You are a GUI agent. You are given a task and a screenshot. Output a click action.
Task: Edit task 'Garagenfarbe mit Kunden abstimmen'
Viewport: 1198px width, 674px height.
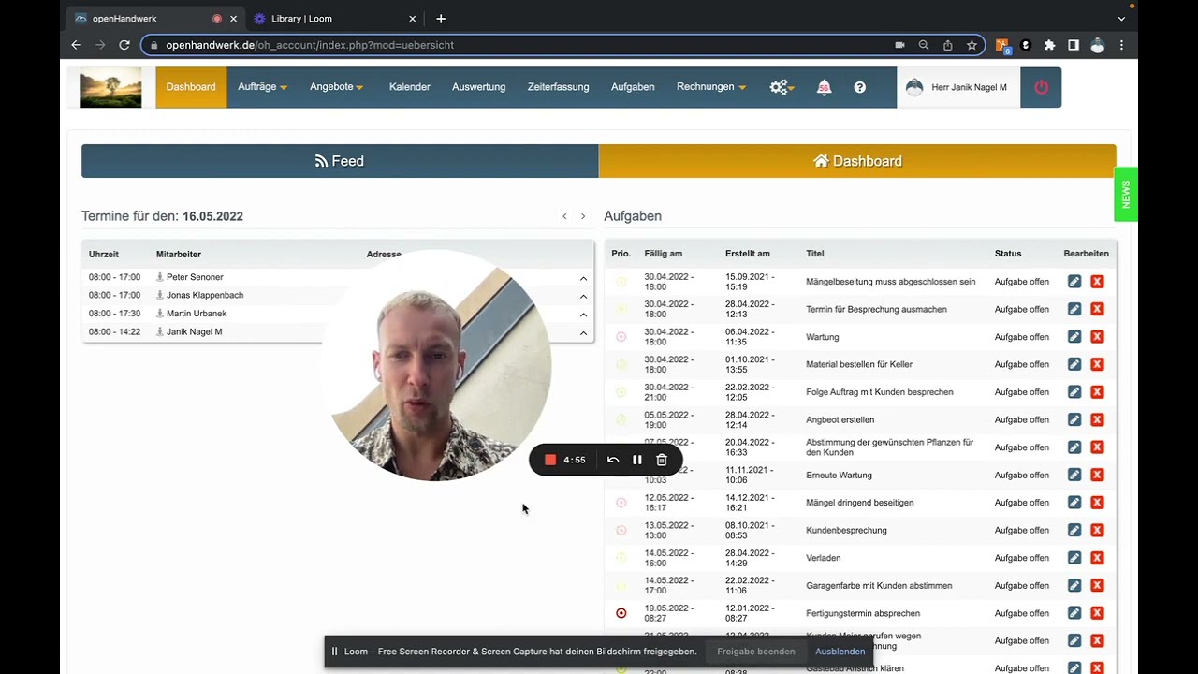tap(1074, 585)
